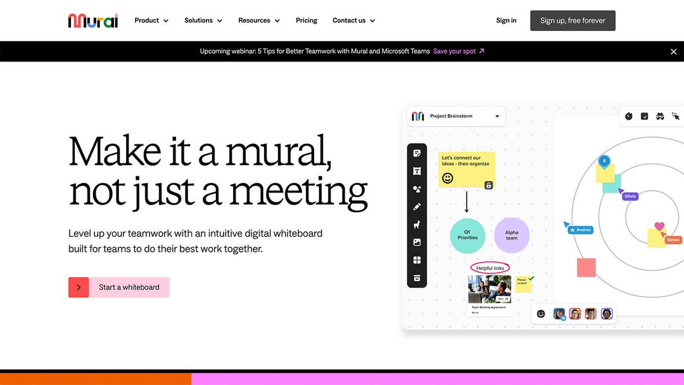Open the emoji reactions picker
The image size is (684, 385).
coord(540,313)
